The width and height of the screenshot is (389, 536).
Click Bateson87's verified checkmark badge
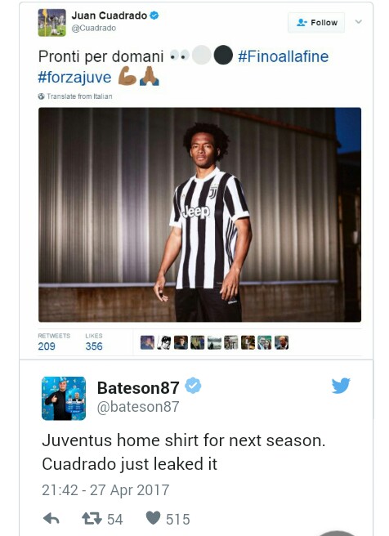click(193, 386)
